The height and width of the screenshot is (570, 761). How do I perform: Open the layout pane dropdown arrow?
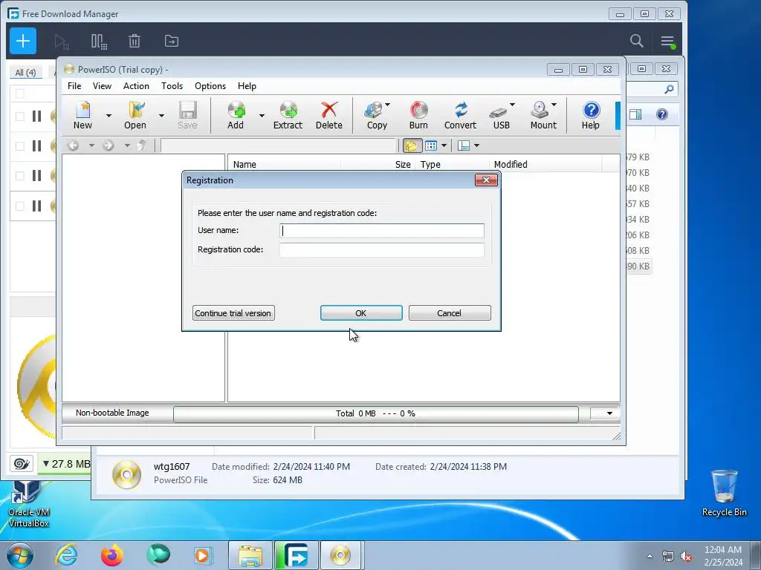(x=476, y=145)
